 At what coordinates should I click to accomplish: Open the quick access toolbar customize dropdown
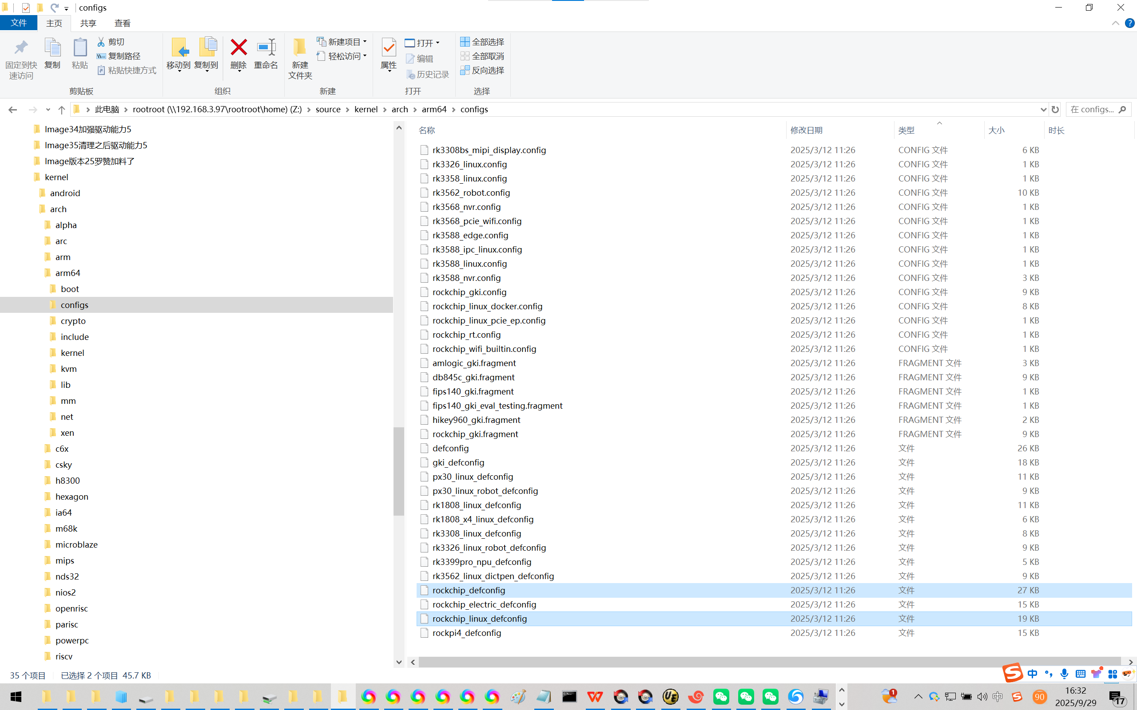click(66, 8)
